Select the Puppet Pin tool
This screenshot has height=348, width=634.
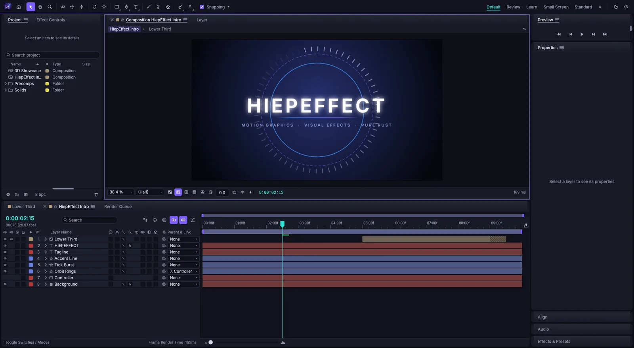(x=190, y=7)
